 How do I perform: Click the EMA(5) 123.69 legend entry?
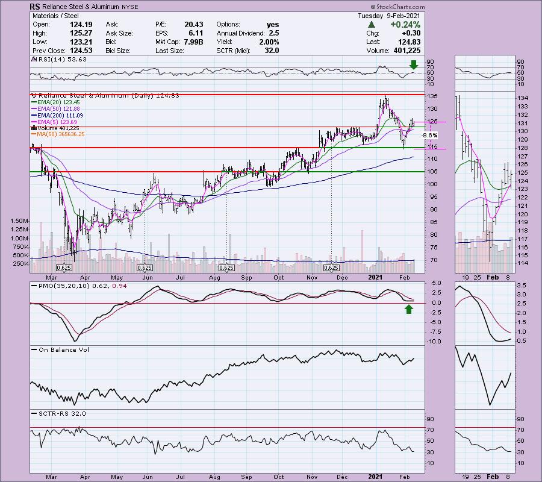pyautogui.click(x=54, y=122)
